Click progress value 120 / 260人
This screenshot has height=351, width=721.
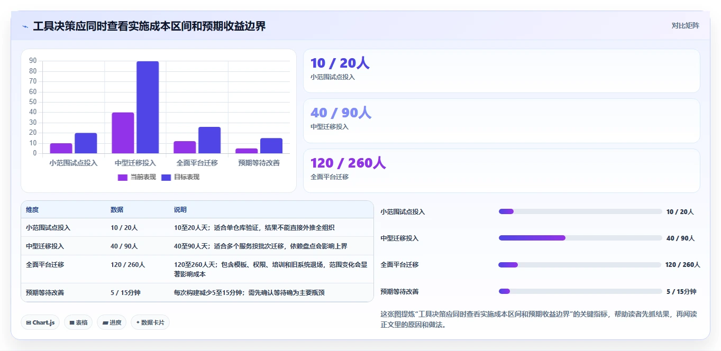pyautogui.click(x=683, y=265)
